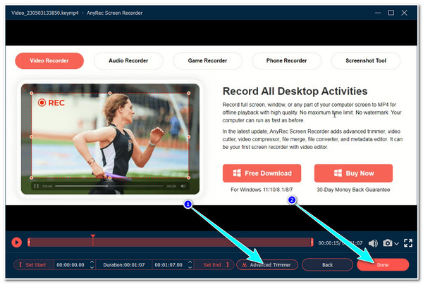Maximize the AnyRec Screen Recorder window
423x284 pixels.
click(x=391, y=13)
